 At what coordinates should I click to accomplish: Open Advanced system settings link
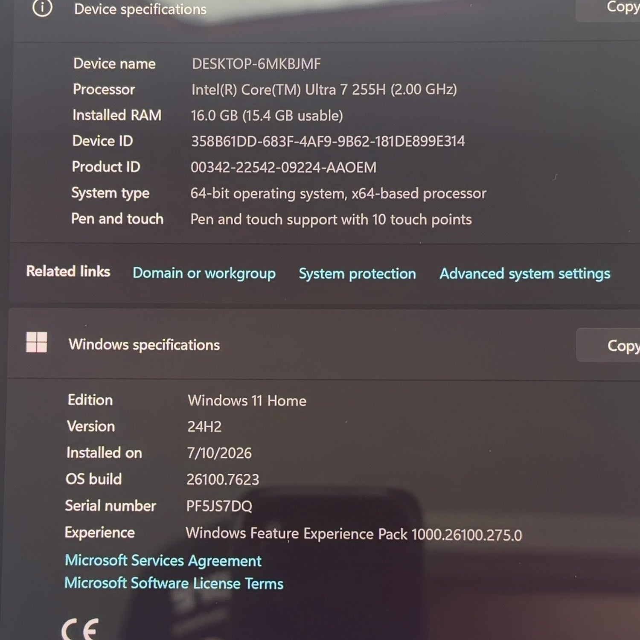525,273
